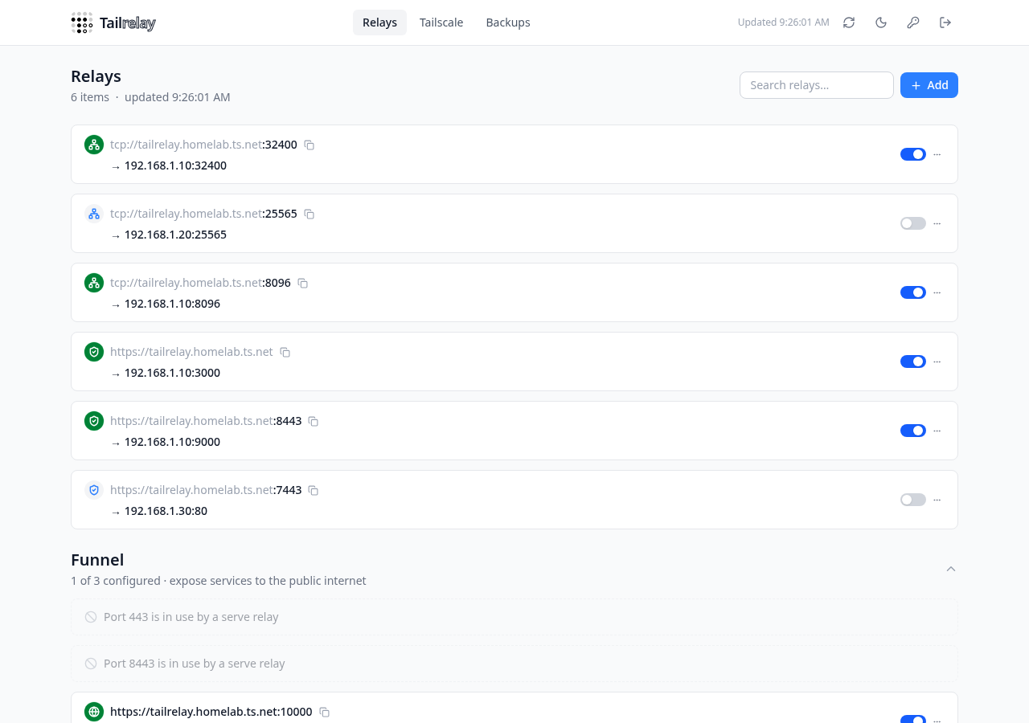The image size is (1029, 723).
Task: Switch to the Backups tab
Action: pos(508,22)
